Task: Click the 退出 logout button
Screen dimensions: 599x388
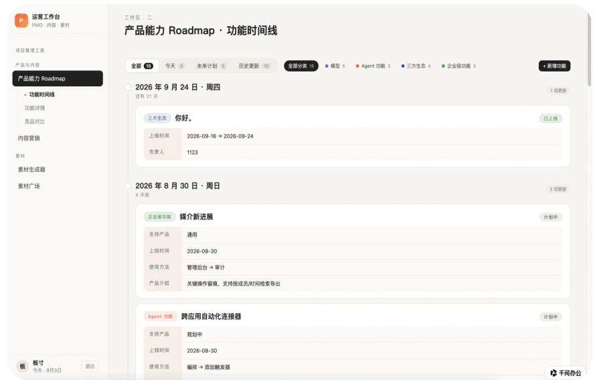Action: [90, 366]
